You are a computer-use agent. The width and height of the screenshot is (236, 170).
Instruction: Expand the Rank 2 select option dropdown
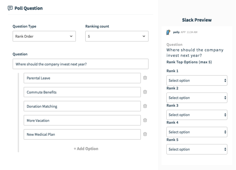coord(197,98)
